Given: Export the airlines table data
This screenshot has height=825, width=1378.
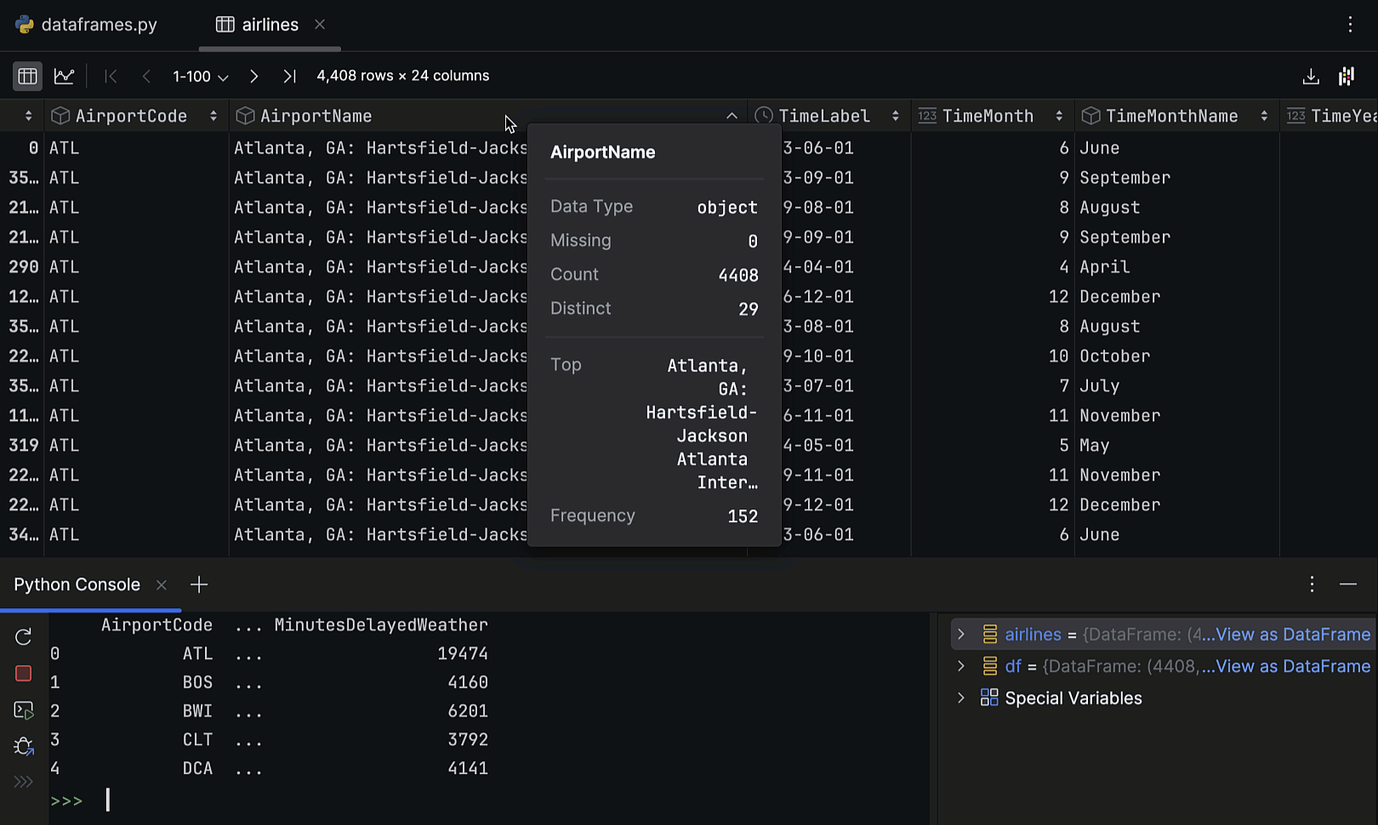Looking at the screenshot, I should (x=1311, y=76).
